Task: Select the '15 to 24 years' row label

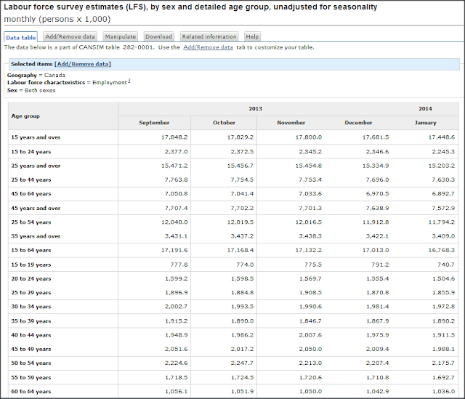Action: pos(31,152)
